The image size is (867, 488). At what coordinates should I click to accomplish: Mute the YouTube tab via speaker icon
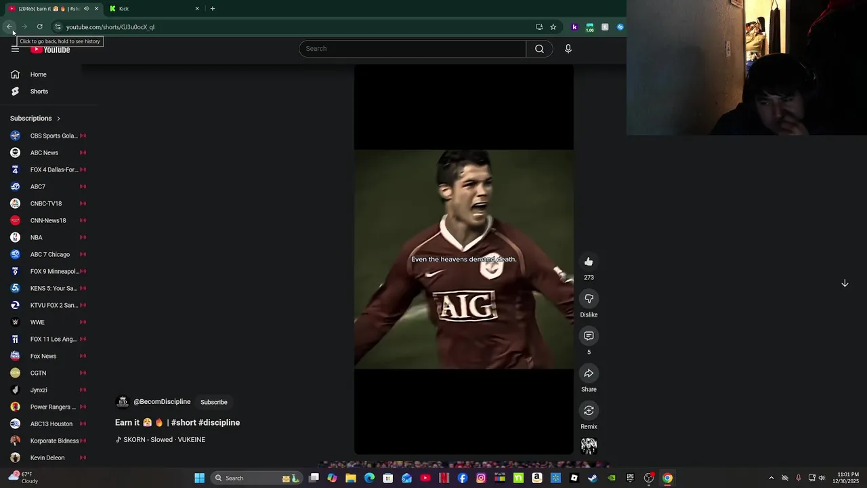(x=86, y=9)
